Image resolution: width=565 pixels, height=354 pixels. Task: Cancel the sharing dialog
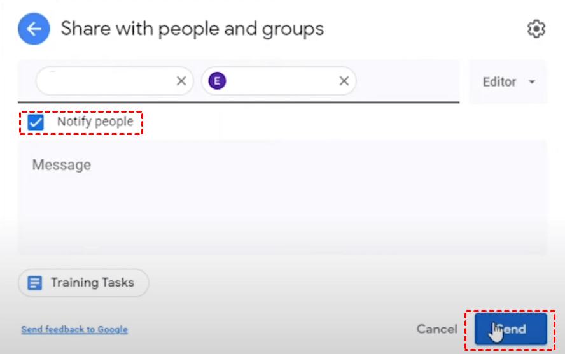[436, 329]
